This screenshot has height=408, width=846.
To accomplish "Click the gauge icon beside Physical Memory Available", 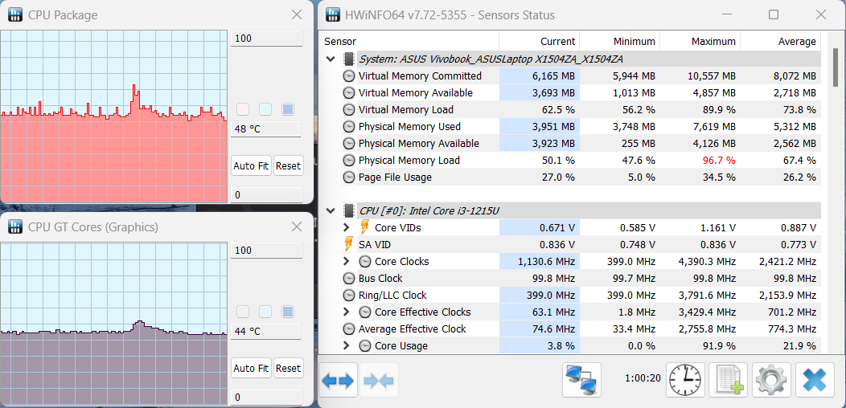I will (349, 144).
